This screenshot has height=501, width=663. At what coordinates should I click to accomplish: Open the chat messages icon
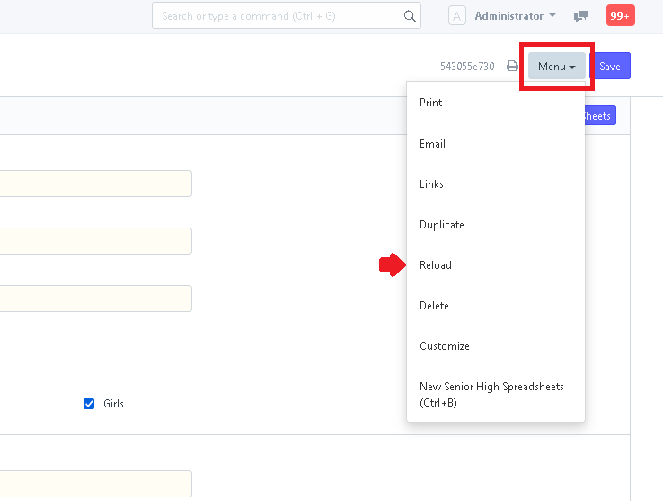coord(580,16)
